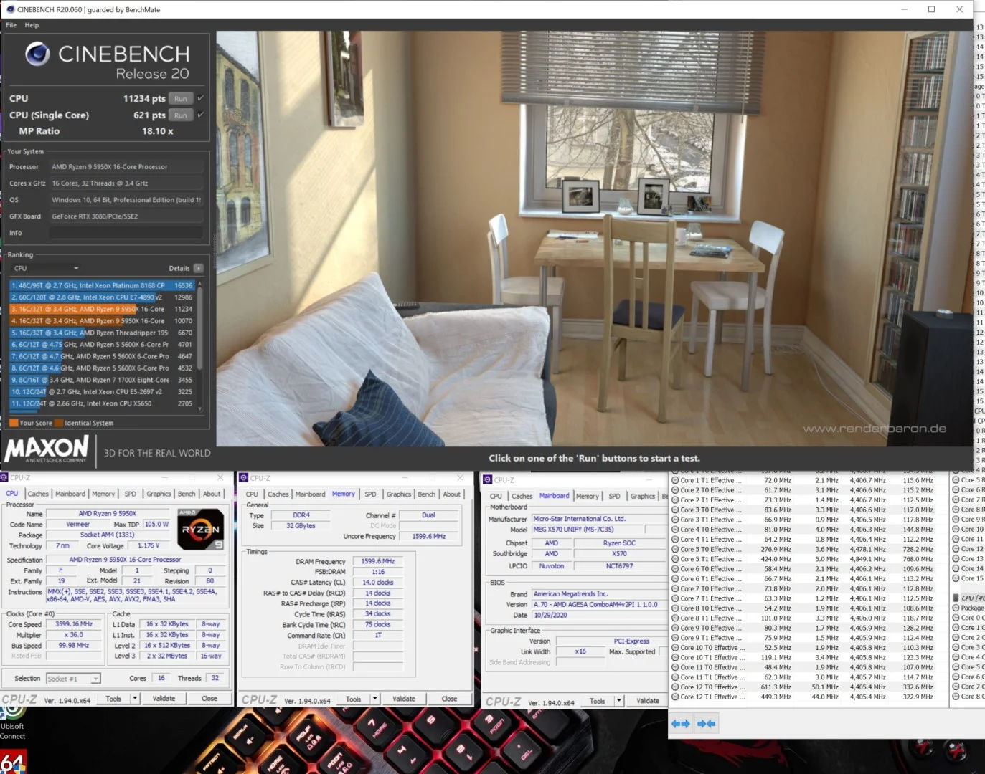Open the Help menu in Cinebench
This screenshot has height=774, width=985.
point(32,25)
